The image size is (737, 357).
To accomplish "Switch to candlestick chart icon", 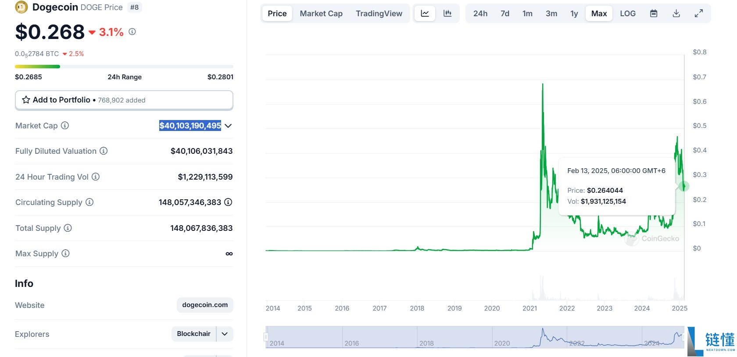I will (x=447, y=14).
